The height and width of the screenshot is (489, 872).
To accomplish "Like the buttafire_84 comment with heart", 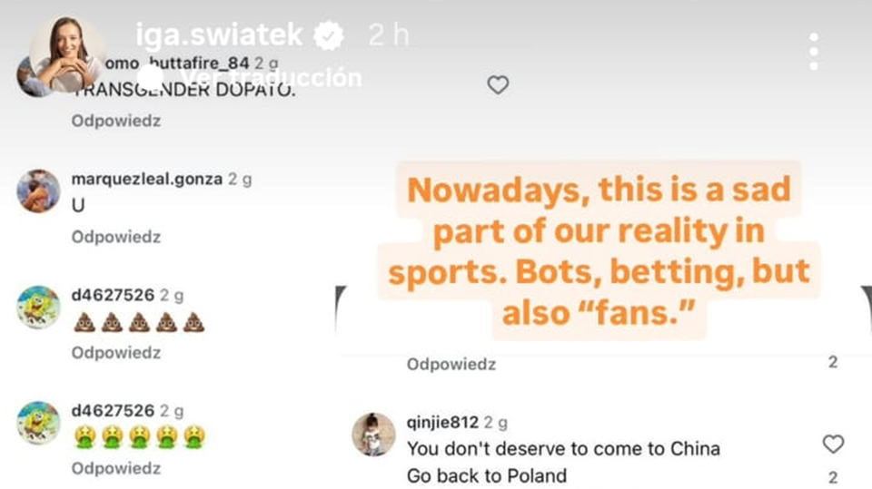I will [498, 84].
